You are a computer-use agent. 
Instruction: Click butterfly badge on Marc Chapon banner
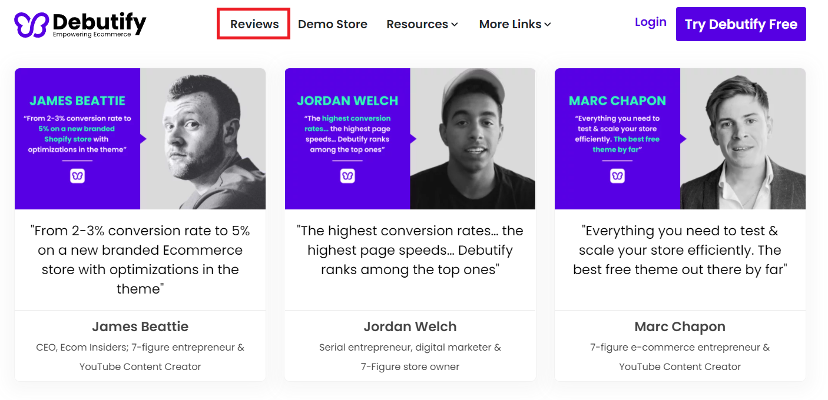coord(617,176)
